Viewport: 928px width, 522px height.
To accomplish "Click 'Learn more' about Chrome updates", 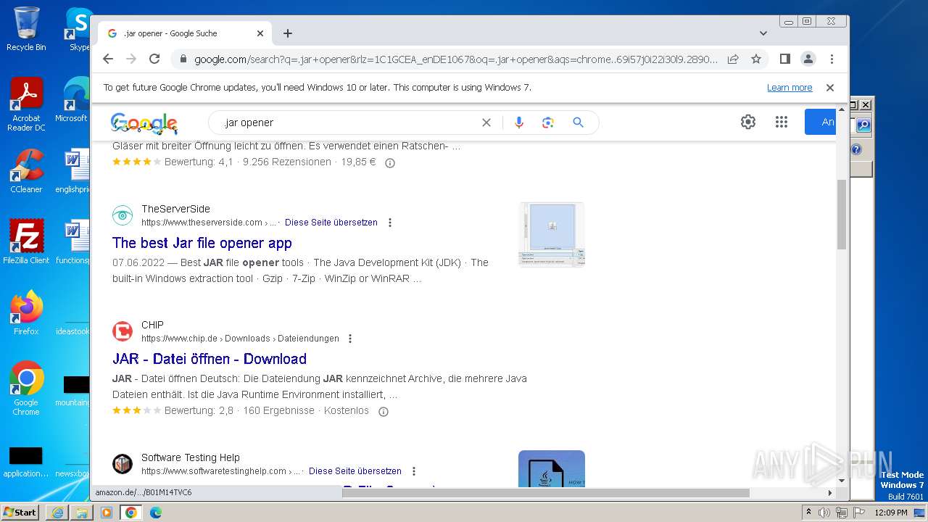I will pyautogui.click(x=790, y=88).
